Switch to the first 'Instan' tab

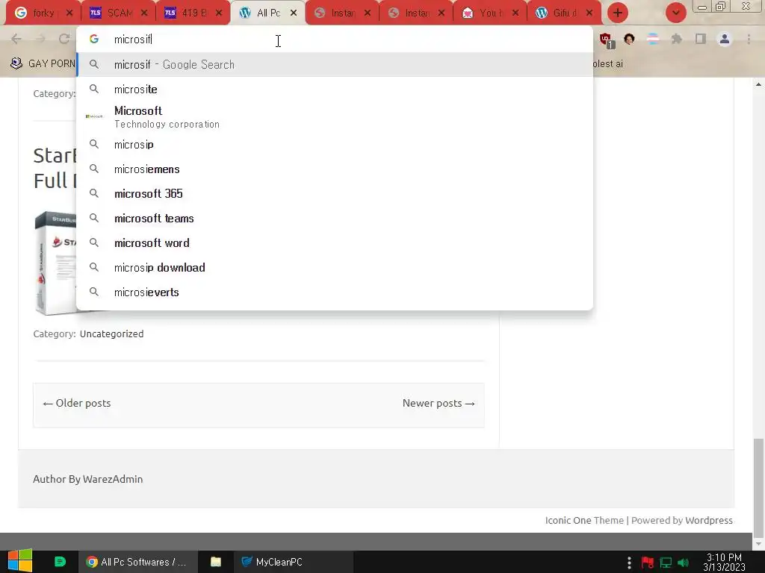pyautogui.click(x=341, y=13)
